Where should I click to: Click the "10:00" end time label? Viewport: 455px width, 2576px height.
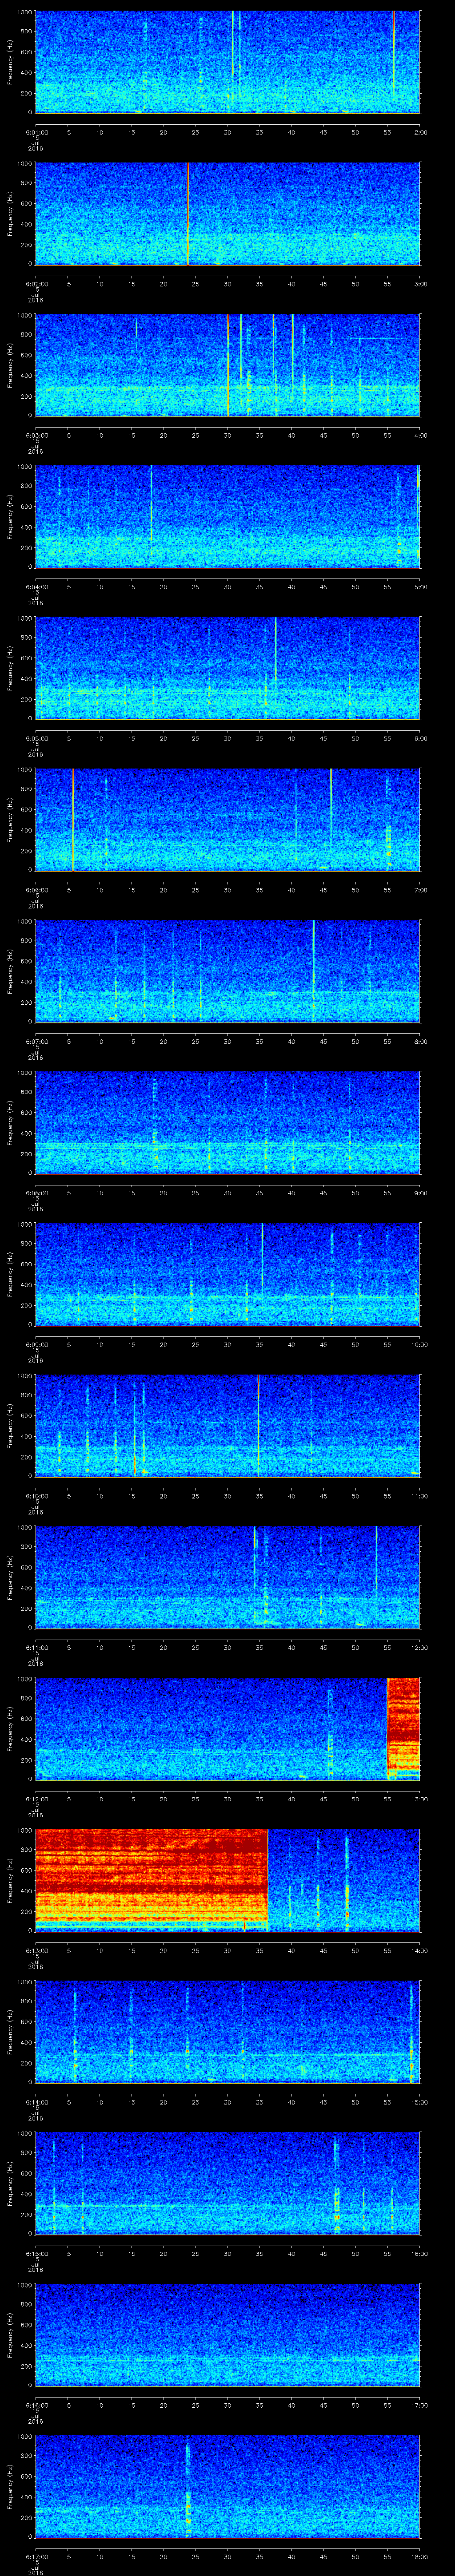(419, 1344)
